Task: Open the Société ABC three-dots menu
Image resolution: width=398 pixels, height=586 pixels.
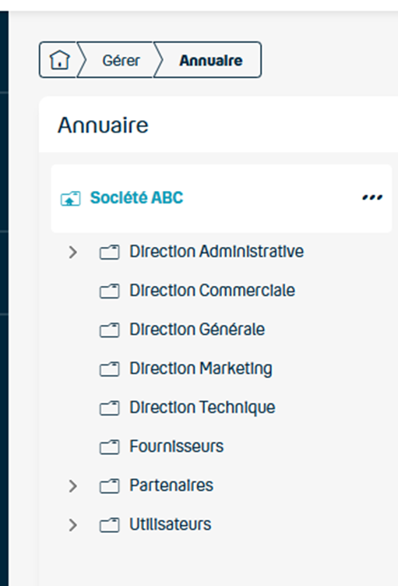Action: [372, 197]
